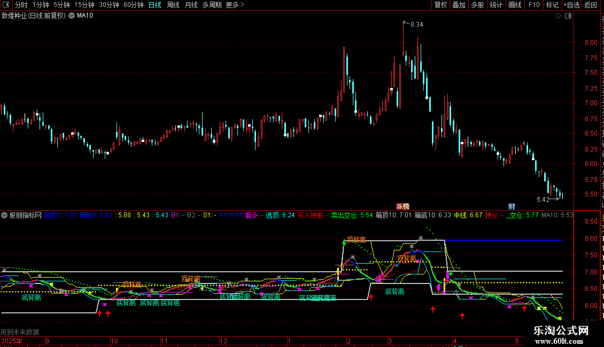This screenshot has height=347, width=604.
Task: Click the 2025年 date label
Action: (x=12, y=341)
